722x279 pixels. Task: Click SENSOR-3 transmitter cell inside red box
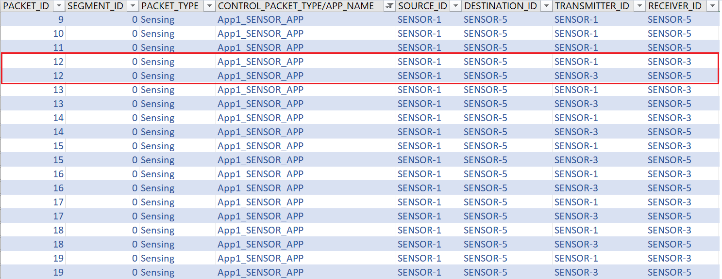[576, 76]
